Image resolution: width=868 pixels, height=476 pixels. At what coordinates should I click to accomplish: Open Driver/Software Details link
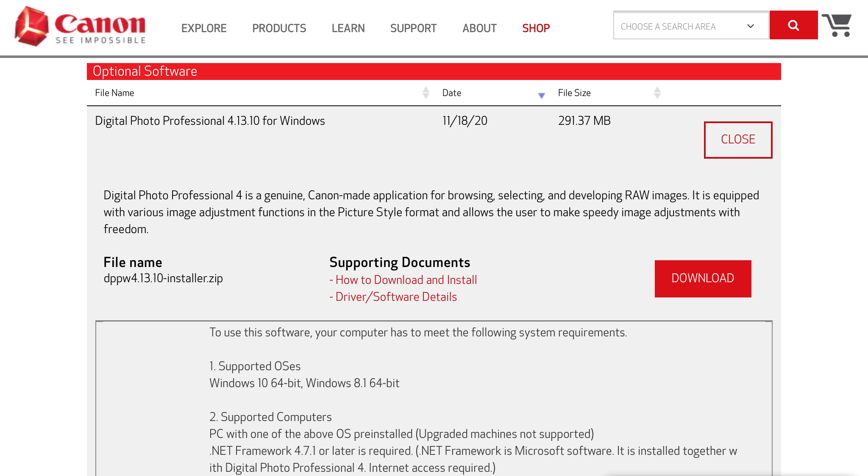396,297
